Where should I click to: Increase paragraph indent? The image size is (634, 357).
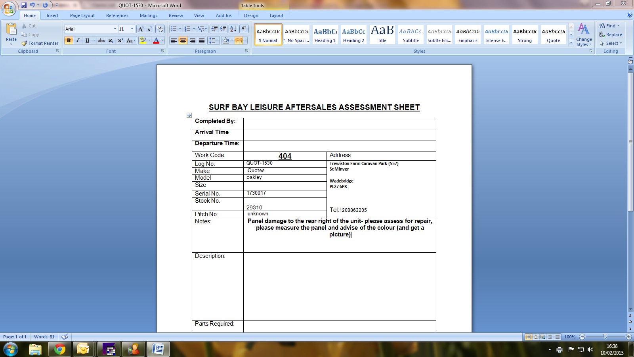tap(223, 29)
